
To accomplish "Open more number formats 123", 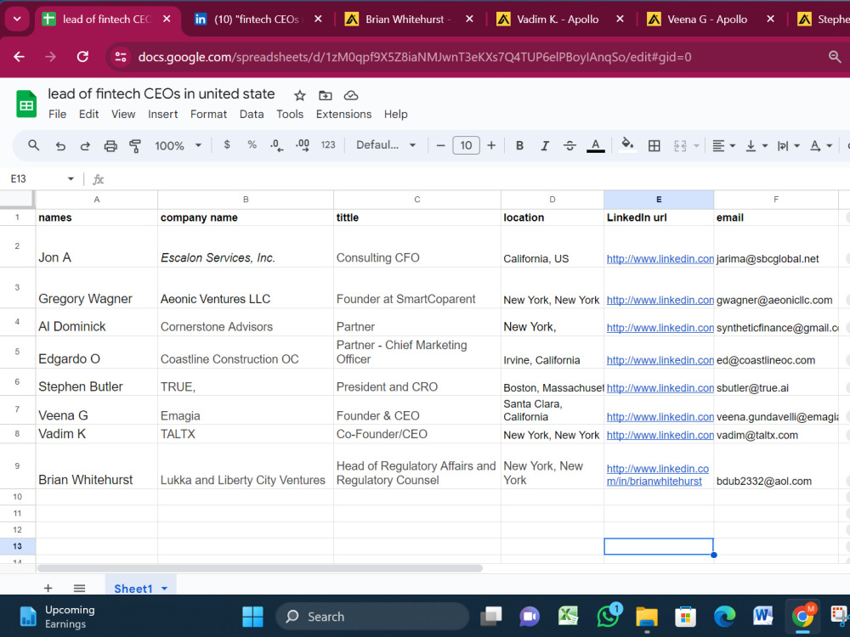I will [328, 144].
